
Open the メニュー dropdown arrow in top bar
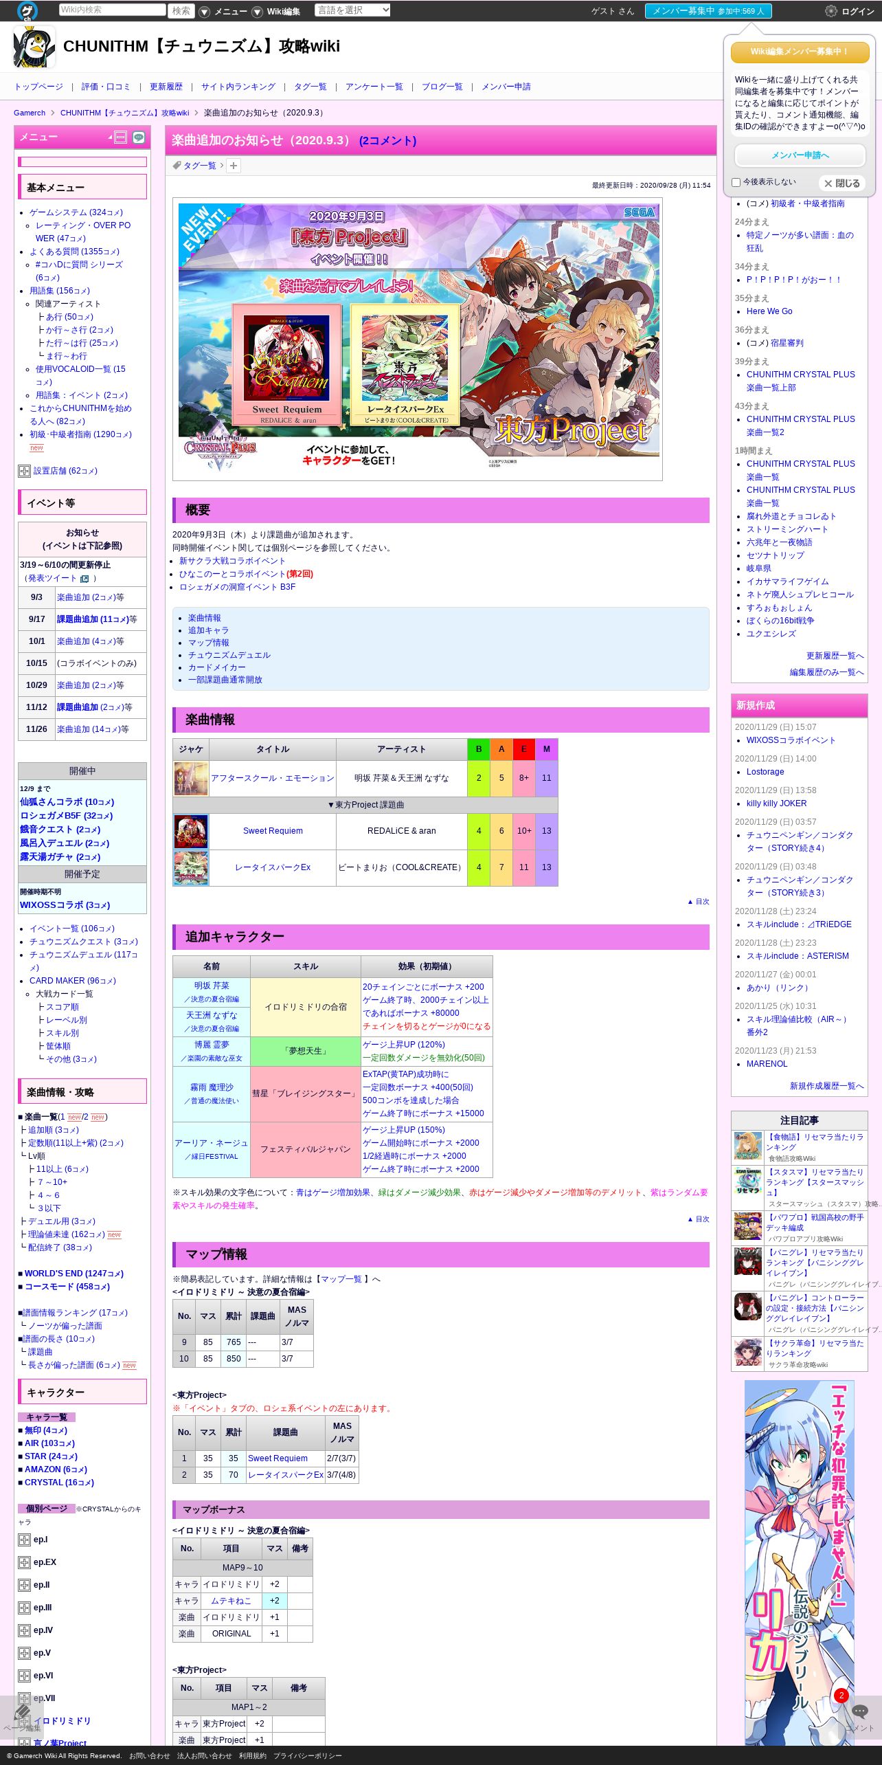click(x=204, y=12)
